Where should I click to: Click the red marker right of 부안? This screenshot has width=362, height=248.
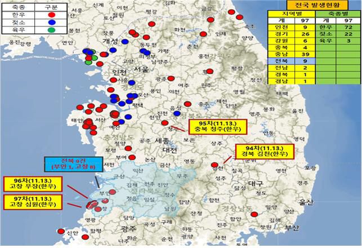coord(112,192)
